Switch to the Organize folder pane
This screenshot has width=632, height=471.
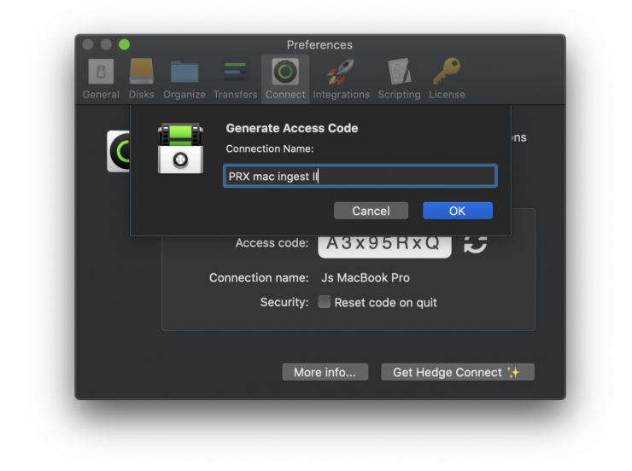pyautogui.click(x=184, y=78)
